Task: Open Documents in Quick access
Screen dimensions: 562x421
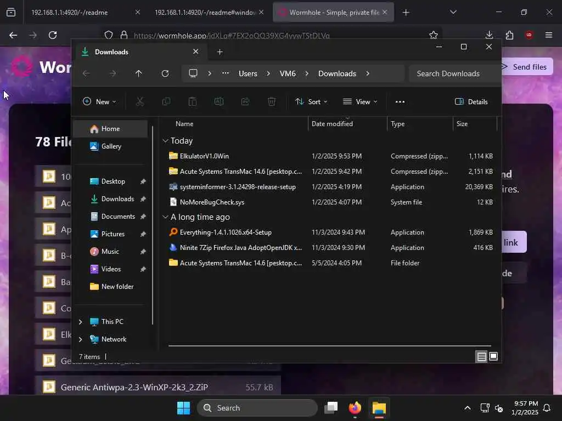Action: coord(118,216)
